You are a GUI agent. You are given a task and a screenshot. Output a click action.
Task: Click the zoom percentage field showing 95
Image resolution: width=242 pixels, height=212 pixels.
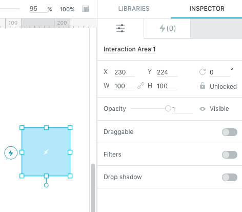point(38,9)
